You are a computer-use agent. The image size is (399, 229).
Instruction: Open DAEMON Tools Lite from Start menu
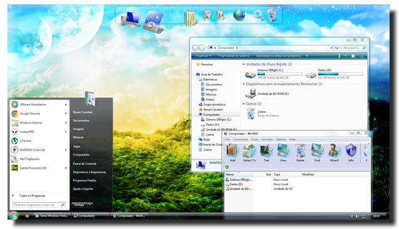pyautogui.click(x=39, y=150)
